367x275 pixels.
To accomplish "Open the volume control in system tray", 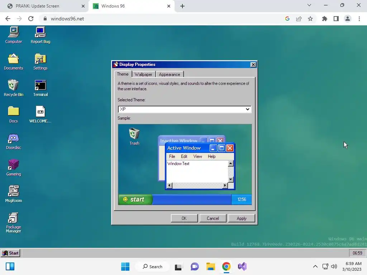I will click(x=334, y=266).
